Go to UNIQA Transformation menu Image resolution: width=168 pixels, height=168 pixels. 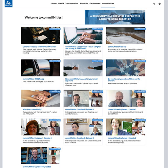[x=68, y=4]
